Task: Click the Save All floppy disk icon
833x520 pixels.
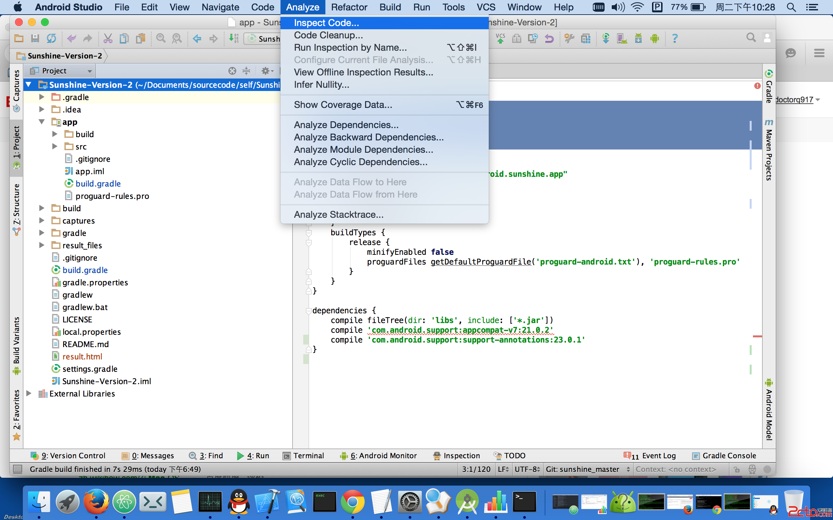Action: [x=35, y=39]
